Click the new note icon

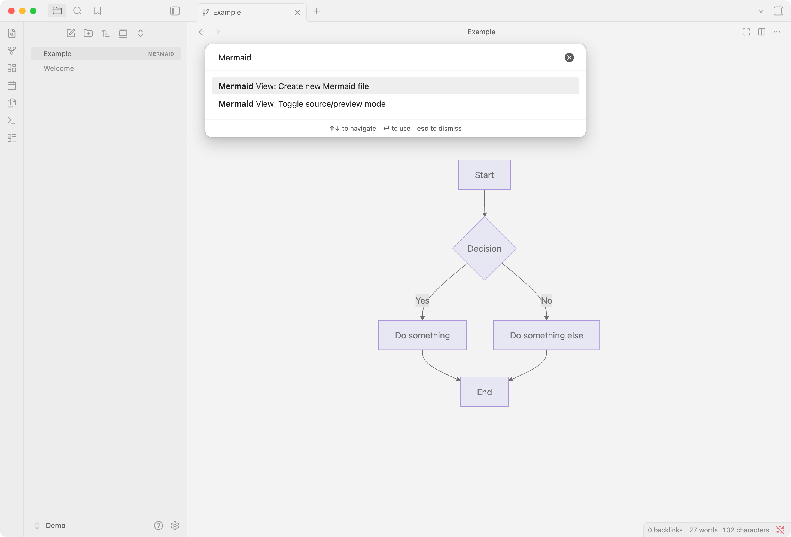(71, 33)
